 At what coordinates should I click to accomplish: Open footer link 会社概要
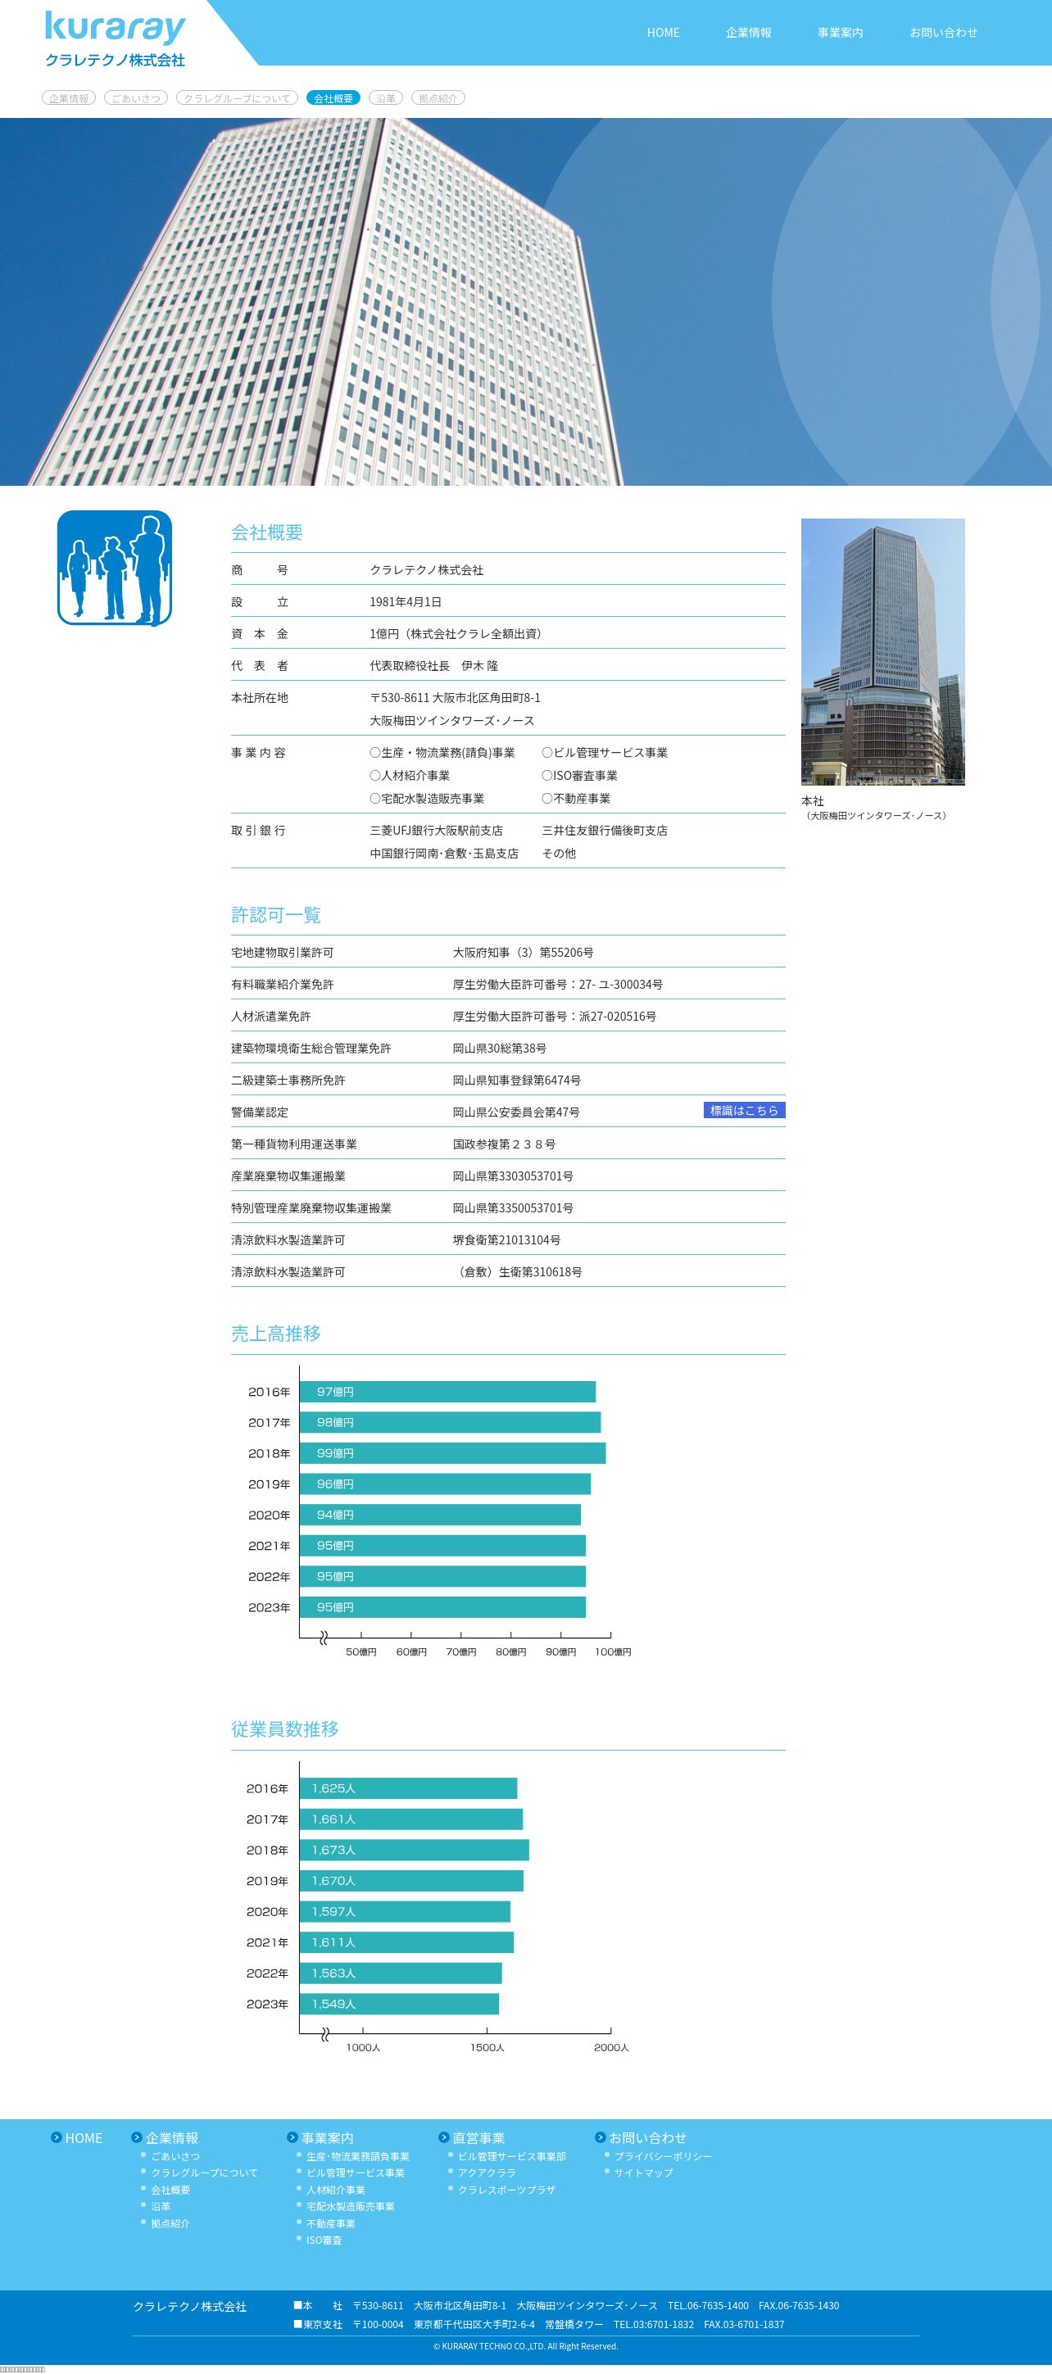pyautogui.click(x=170, y=2190)
